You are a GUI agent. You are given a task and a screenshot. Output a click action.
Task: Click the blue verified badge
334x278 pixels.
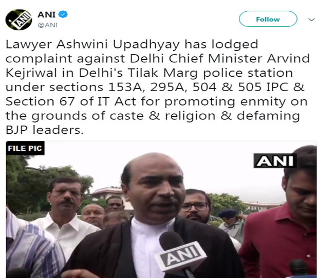pyautogui.click(x=63, y=14)
